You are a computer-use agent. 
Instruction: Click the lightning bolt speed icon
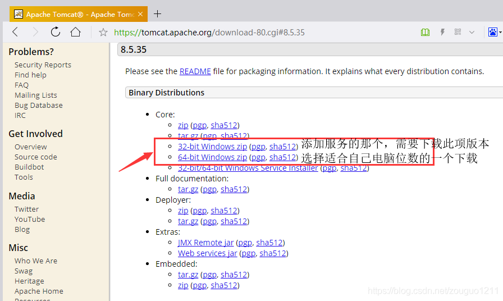pos(442,32)
